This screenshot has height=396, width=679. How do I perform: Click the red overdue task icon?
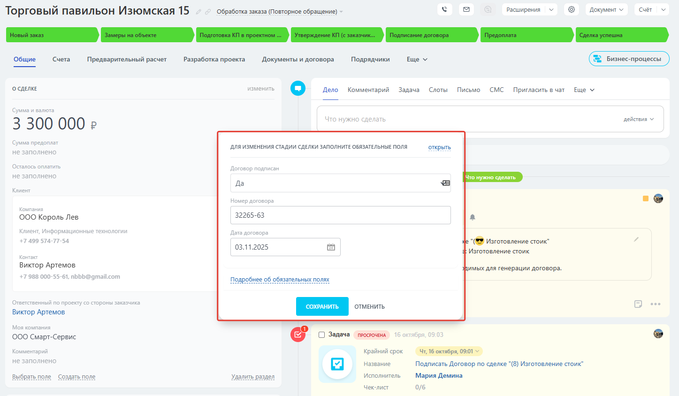point(298,335)
